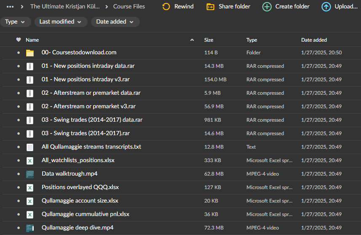Select 02 - Afterstream or premarket data.rar
Viewport: 361px width, 235px height.
point(91,93)
